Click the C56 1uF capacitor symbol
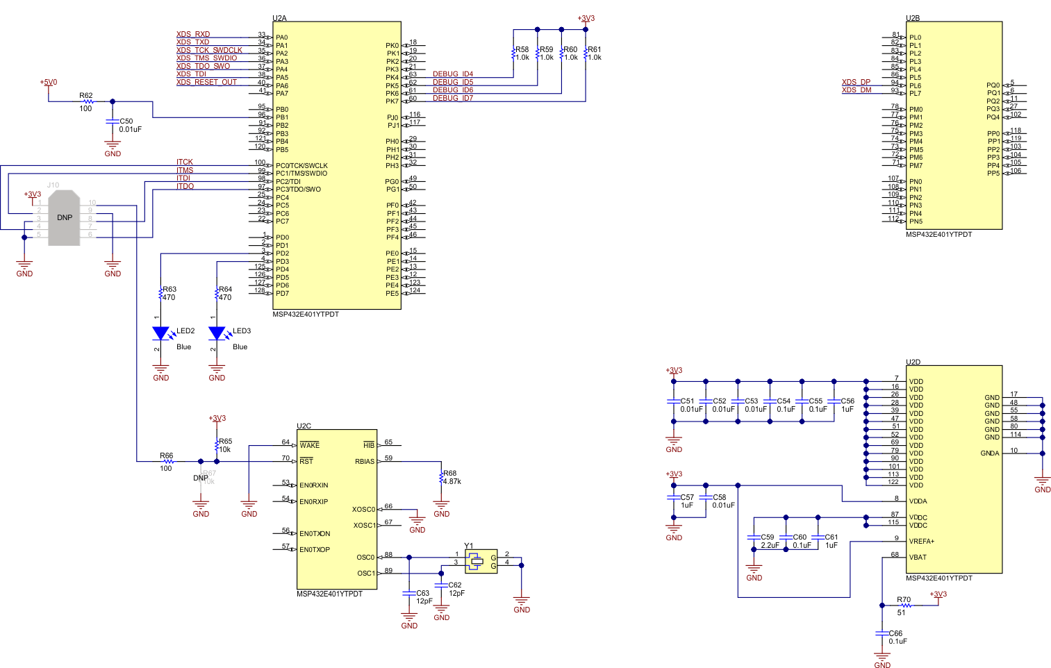1051x668 pixels. 834,401
